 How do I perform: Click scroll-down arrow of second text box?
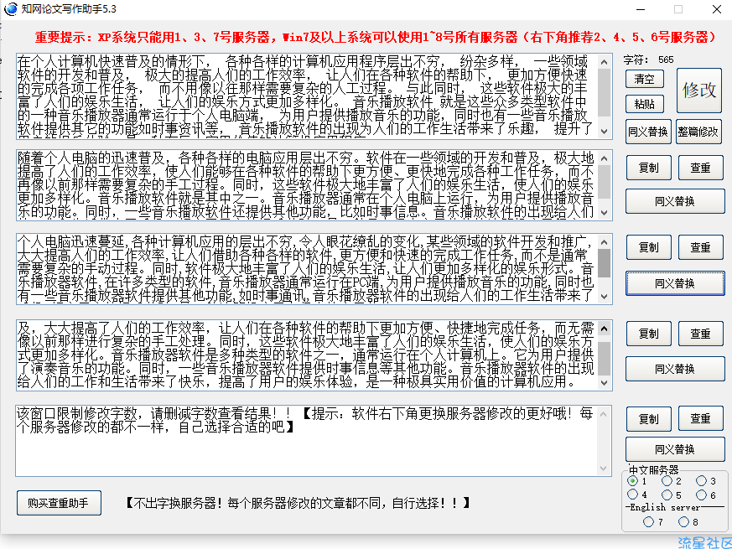click(604, 212)
